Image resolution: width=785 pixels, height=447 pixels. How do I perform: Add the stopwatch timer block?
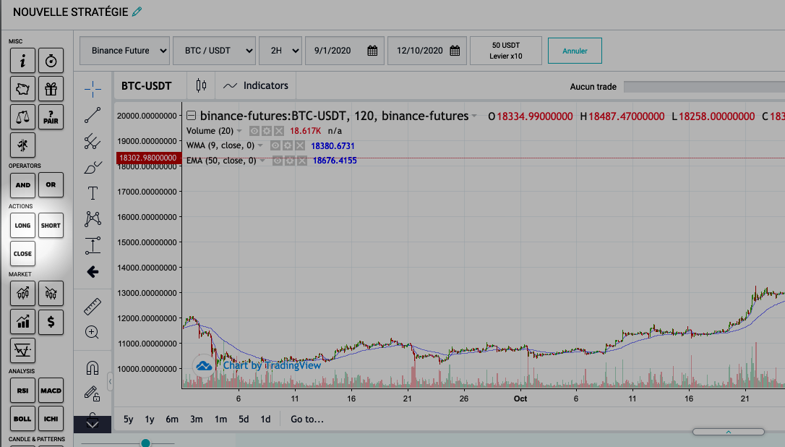point(51,61)
